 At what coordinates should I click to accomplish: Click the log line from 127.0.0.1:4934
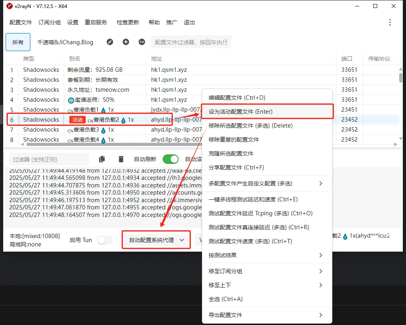click(x=105, y=178)
